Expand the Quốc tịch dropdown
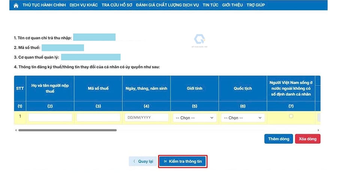This screenshot has height=173, width=337. pos(243,118)
